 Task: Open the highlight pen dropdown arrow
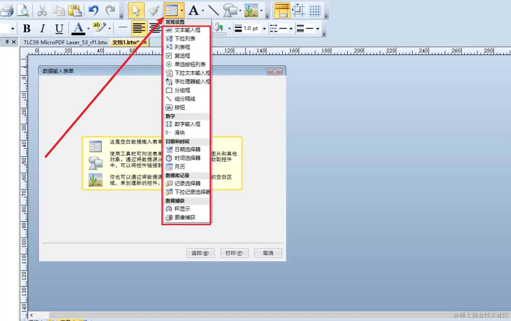click(x=109, y=29)
